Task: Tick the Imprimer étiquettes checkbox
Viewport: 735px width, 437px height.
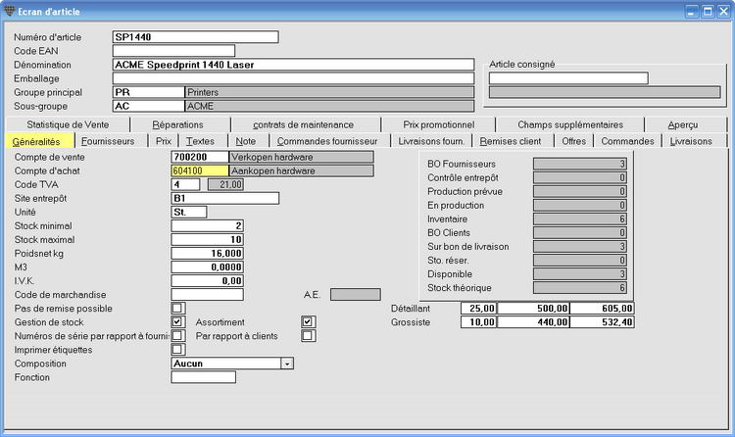Action: pyautogui.click(x=177, y=350)
